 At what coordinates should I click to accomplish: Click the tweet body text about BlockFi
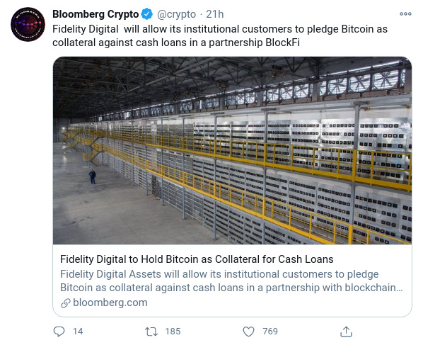pos(220,35)
